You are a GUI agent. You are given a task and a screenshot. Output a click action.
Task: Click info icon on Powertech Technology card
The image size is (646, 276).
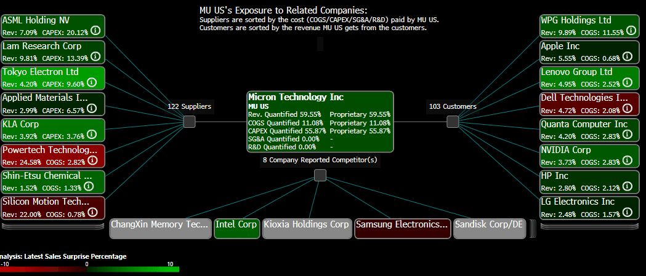pyautogui.click(x=92, y=160)
